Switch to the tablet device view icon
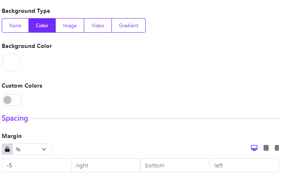 point(266,148)
